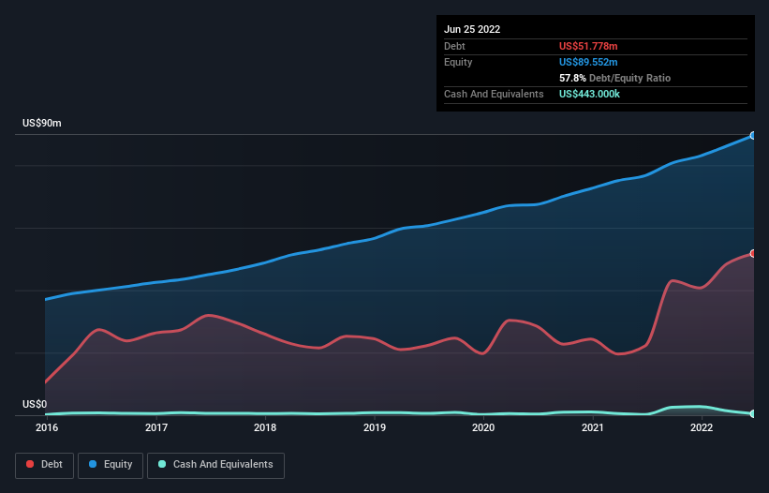
Task: Click the teal Cash And Equivalents legend dot
Action: (162, 464)
